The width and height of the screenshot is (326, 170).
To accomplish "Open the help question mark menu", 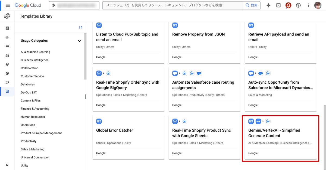I will (x=298, y=5).
